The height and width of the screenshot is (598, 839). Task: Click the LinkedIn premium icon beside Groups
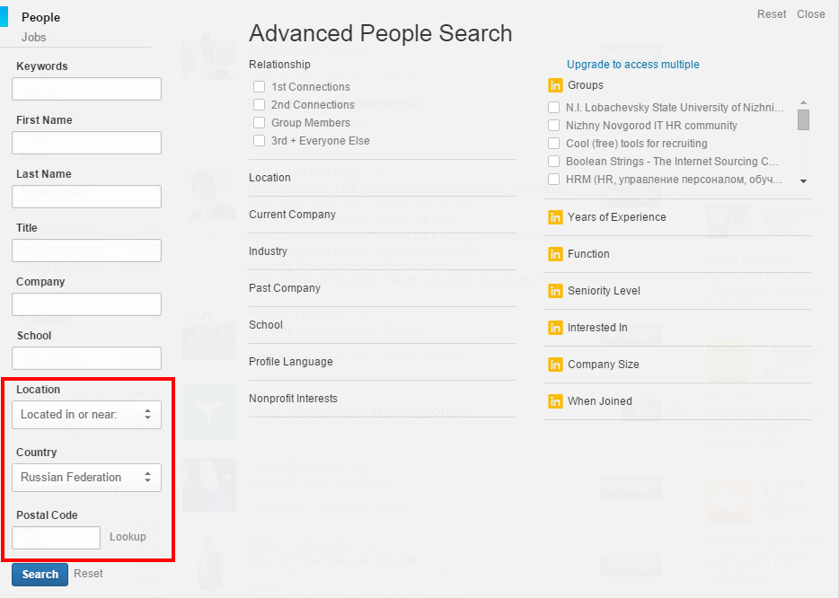(x=555, y=85)
